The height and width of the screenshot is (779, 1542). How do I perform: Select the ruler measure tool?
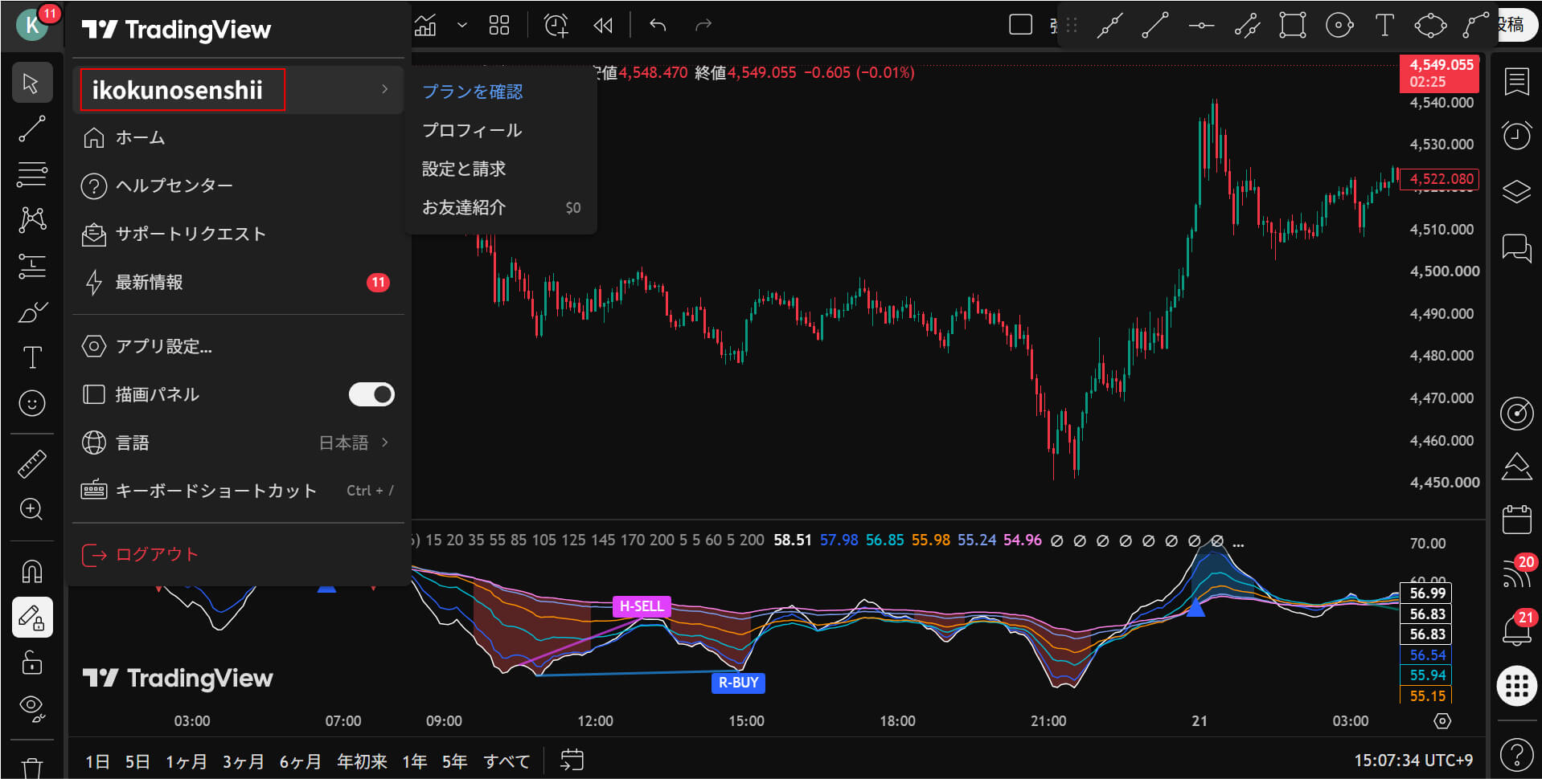pyautogui.click(x=32, y=464)
